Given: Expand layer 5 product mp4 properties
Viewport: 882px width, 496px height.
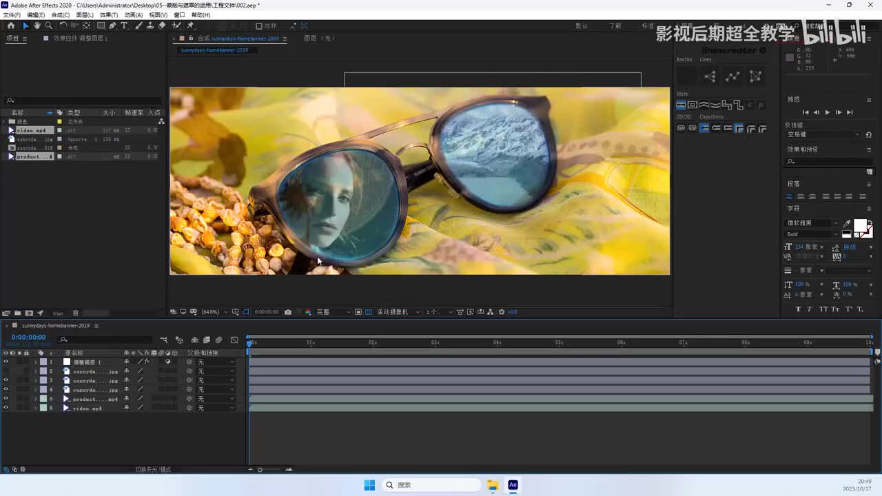Looking at the screenshot, I should 35,399.
